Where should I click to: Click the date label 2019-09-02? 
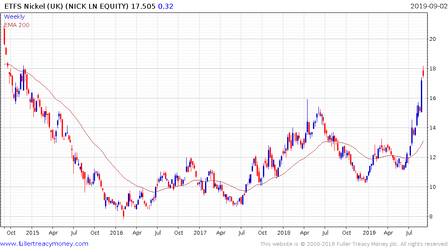[429, 6]
